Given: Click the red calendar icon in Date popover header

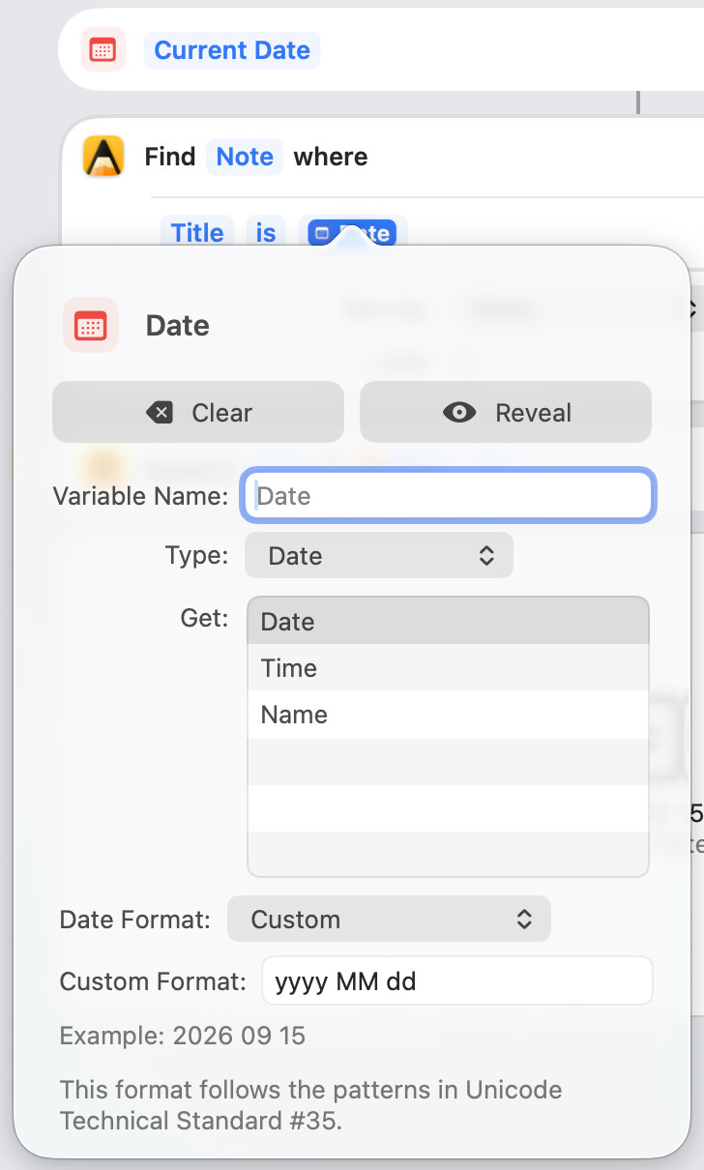Looking at the screenshot, I should pyautogui.click(x=91, y=325).
